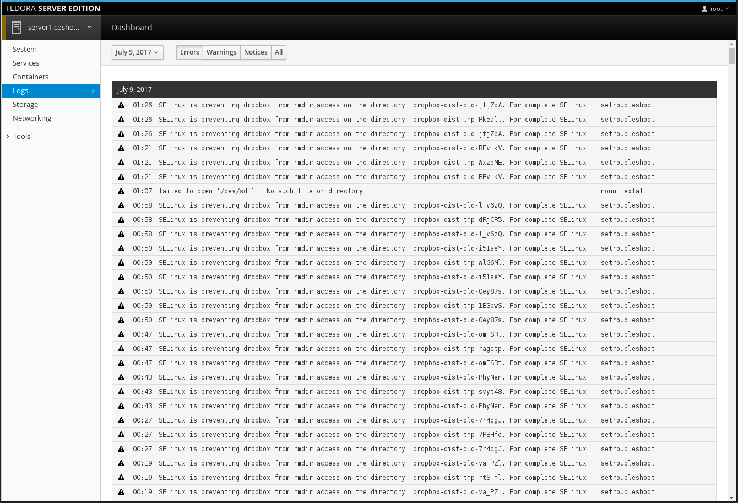Image resolution: width=738 pixels, height=503 pixels.
Task: Click setroubleshoot on the .dropbox-dist-tmp-Pk5alt row
Action: click(x=628, y=120)
